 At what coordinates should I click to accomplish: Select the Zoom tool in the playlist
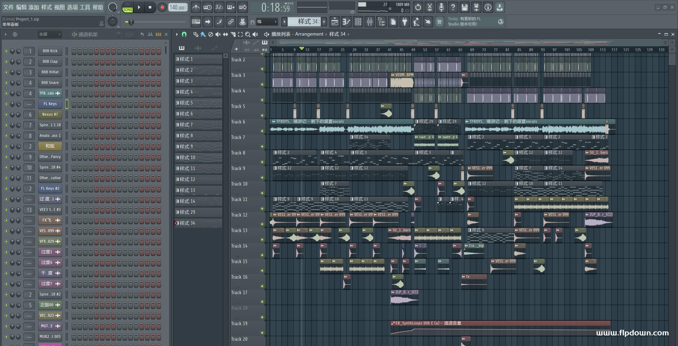(x=248, y=34)
